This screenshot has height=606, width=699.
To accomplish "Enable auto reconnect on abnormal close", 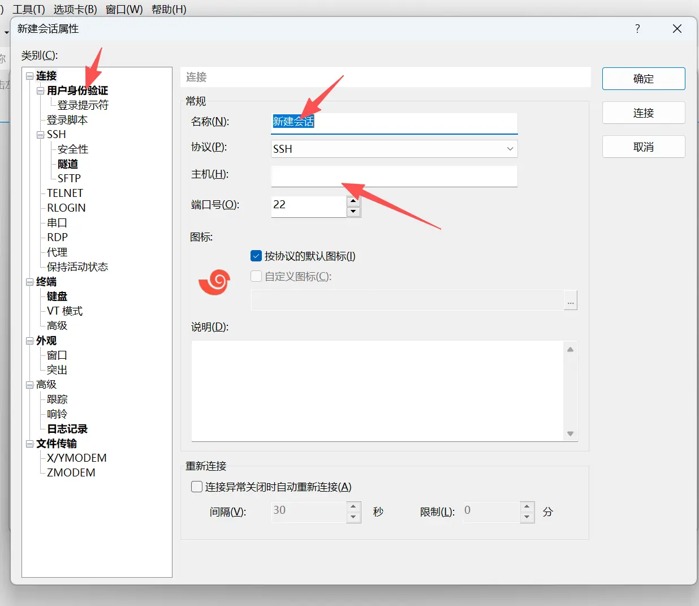I will [197, 487].
